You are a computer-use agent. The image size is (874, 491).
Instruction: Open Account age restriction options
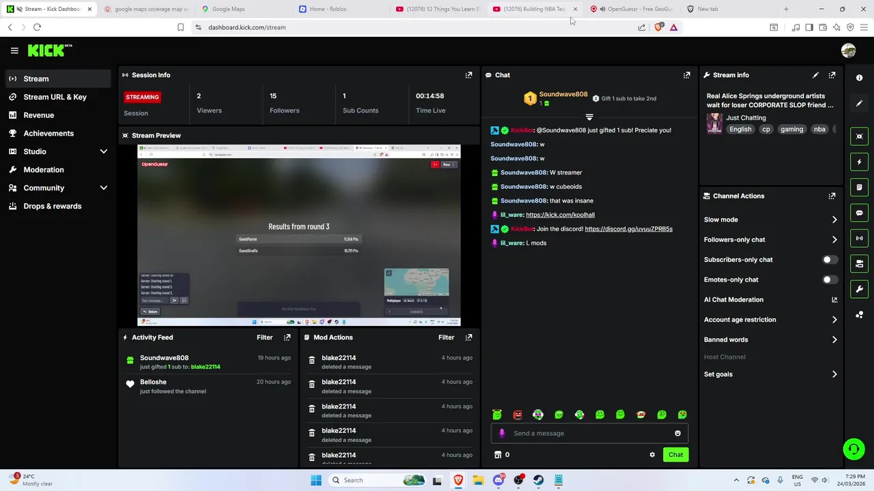point(770,319)
